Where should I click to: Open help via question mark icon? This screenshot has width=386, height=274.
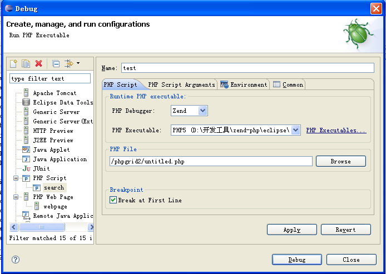click(x=16, y=260)
